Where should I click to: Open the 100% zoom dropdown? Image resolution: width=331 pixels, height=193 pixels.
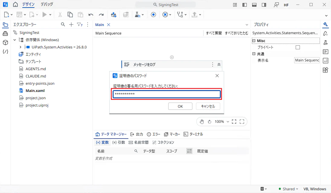(228, 122)
